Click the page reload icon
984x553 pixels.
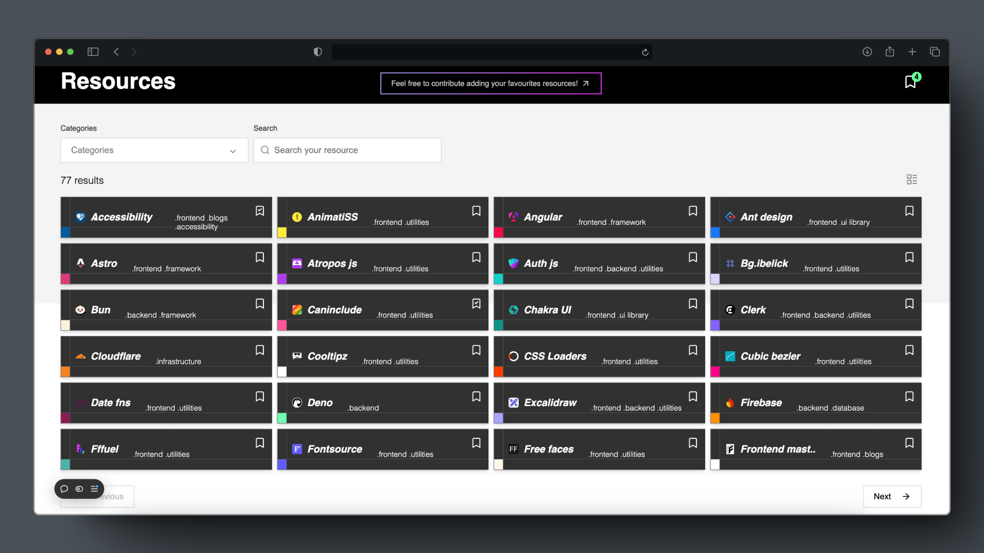pos(645,52)
